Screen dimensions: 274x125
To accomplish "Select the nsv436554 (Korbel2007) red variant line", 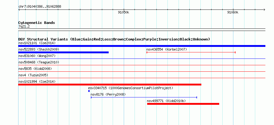I will pyautogui.click(x=191, y=52).
